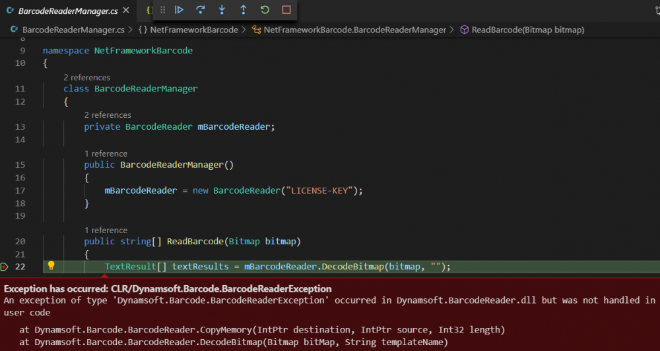The height and width of the screenshot is (351, 660).
Task: Open the lightbulb quick fix on line 22
Action: (x=51, y=266)
